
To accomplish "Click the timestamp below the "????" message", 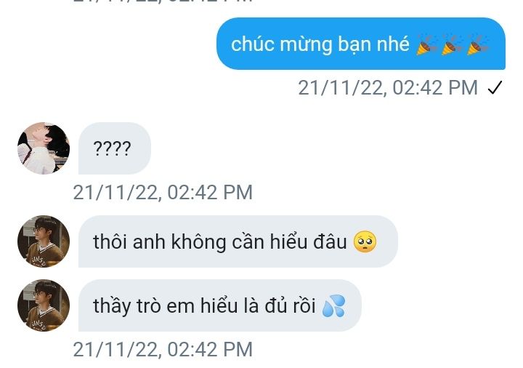I will click(x=163, y=192).
